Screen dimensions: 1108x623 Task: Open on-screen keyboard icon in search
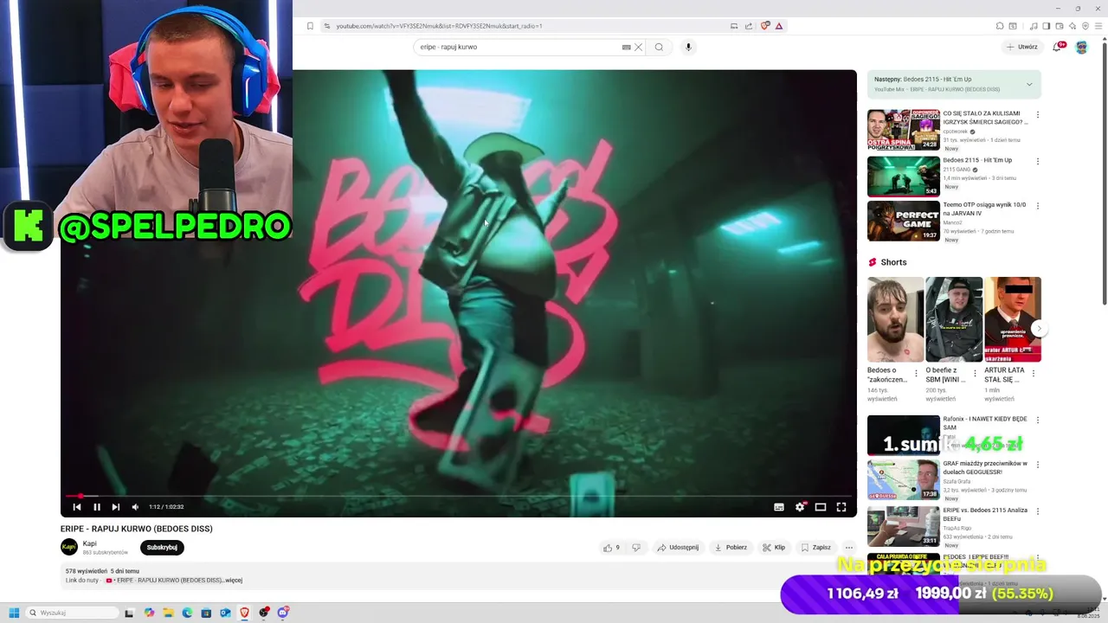626,47
